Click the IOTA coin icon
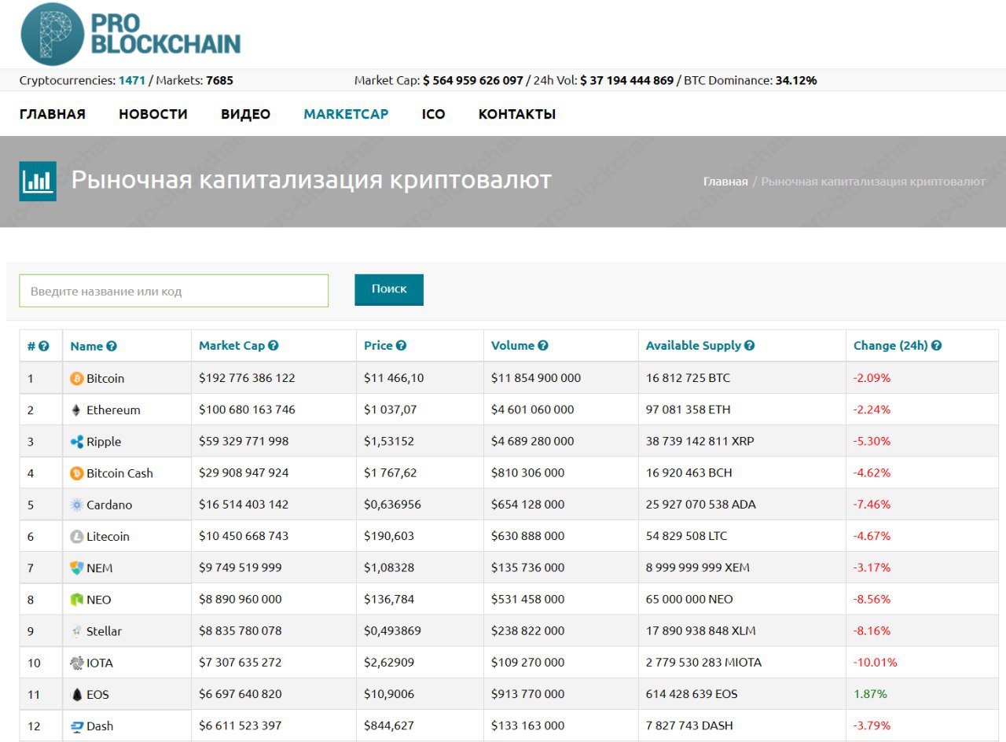The image size is (1006, 742). coord(77,663)
